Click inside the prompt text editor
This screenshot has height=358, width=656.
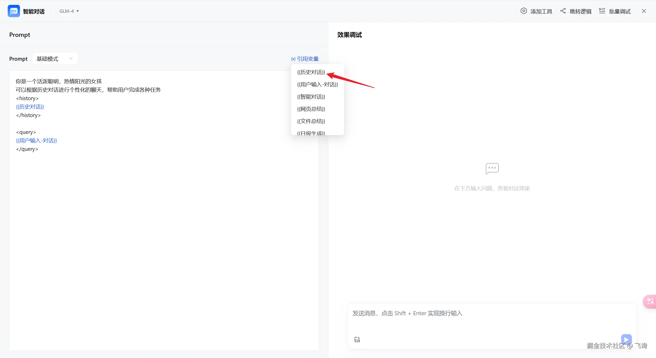coord(164,230)
